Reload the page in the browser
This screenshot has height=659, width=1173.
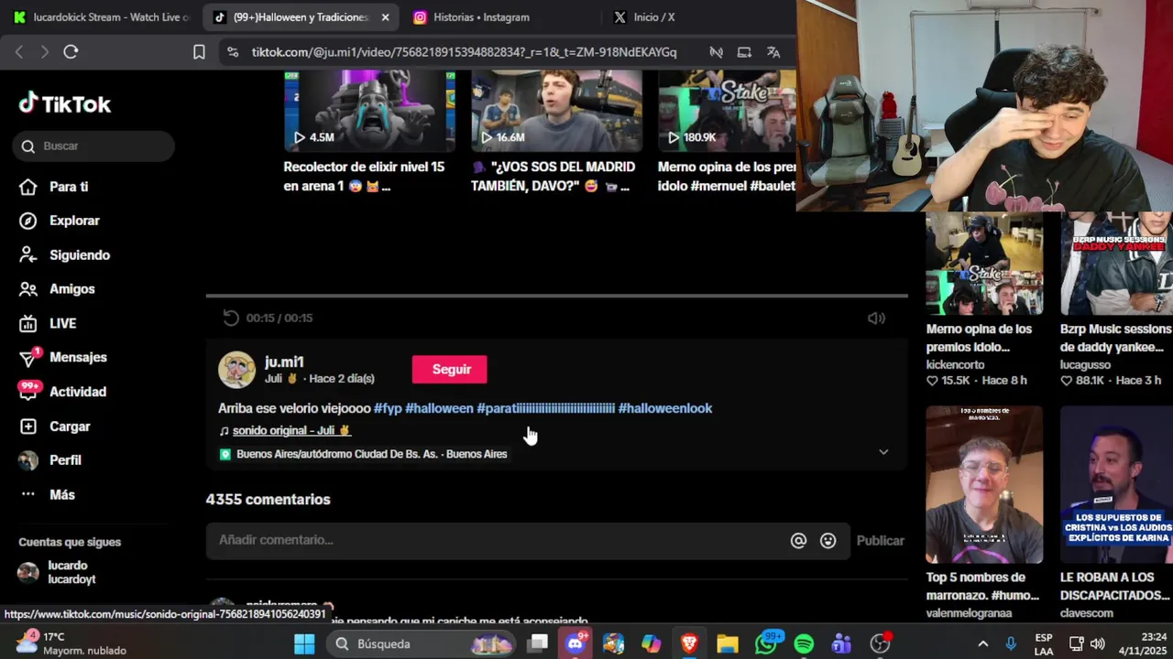(71, 52)
